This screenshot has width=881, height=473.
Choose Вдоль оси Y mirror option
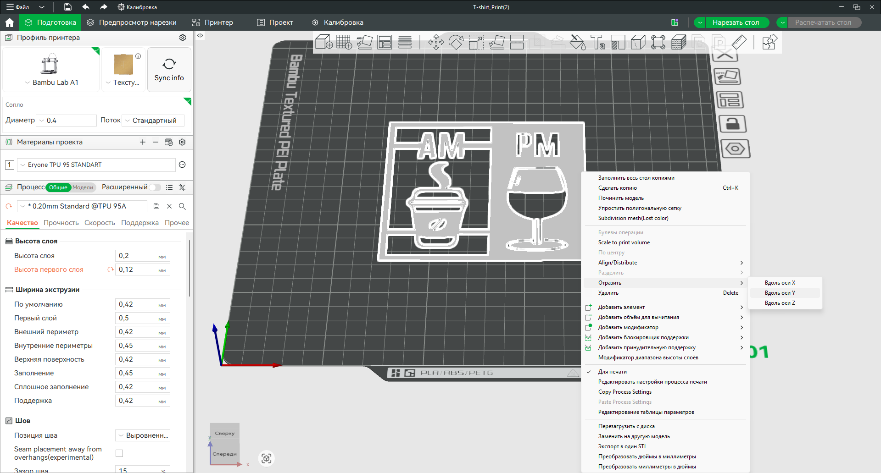click(780, 293)
